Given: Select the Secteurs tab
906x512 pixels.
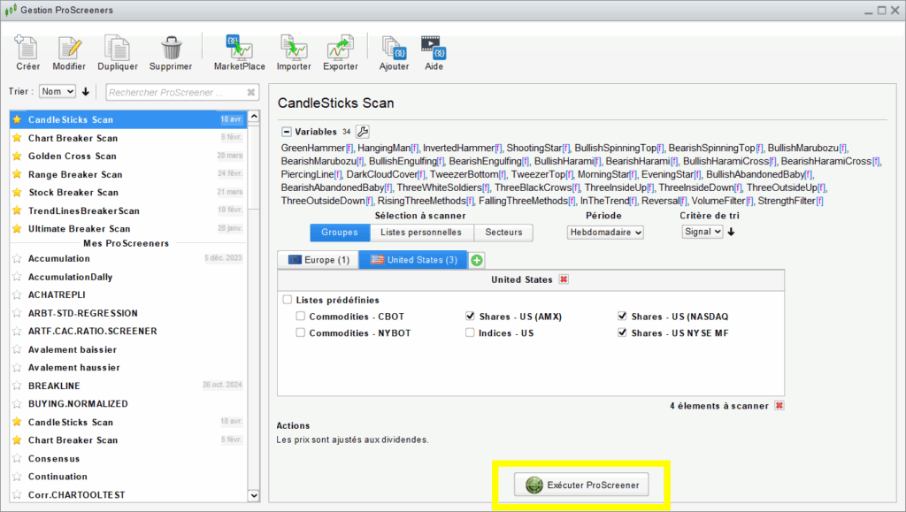Looking at the screenshot, I should click(x=503, y=233).
